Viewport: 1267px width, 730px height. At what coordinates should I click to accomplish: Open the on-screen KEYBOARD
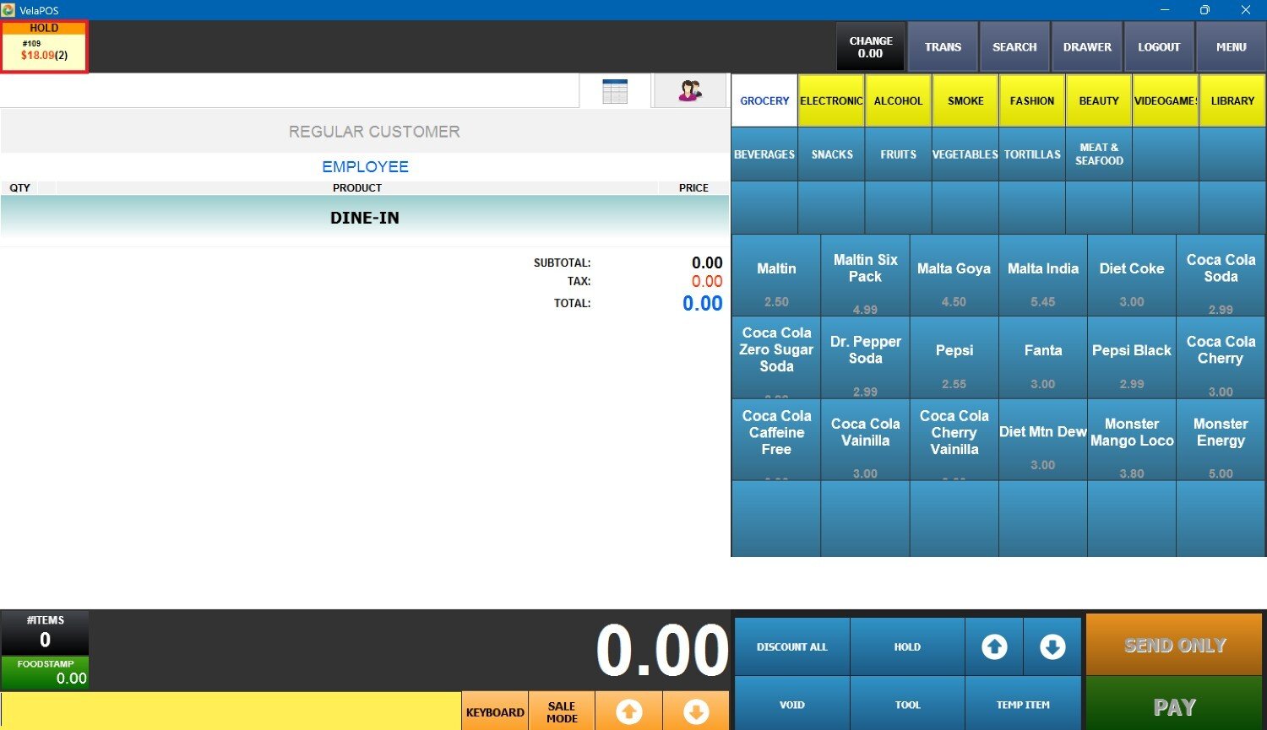pos(495,712)
